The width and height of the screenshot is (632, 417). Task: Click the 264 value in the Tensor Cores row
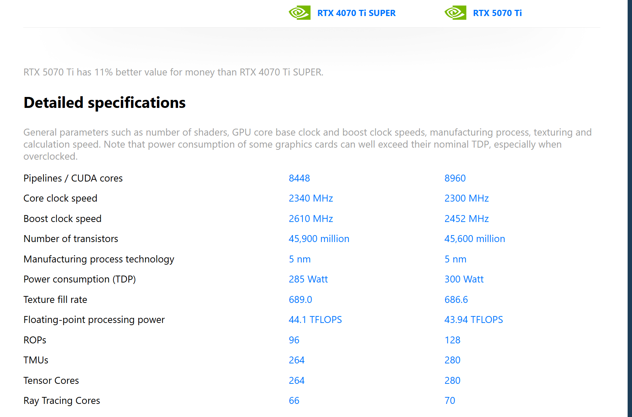(297, 381)
